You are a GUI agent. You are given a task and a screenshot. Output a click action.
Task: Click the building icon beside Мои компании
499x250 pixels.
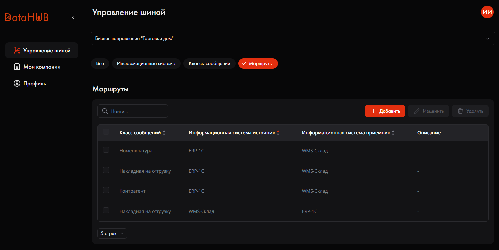pos(17,67)
